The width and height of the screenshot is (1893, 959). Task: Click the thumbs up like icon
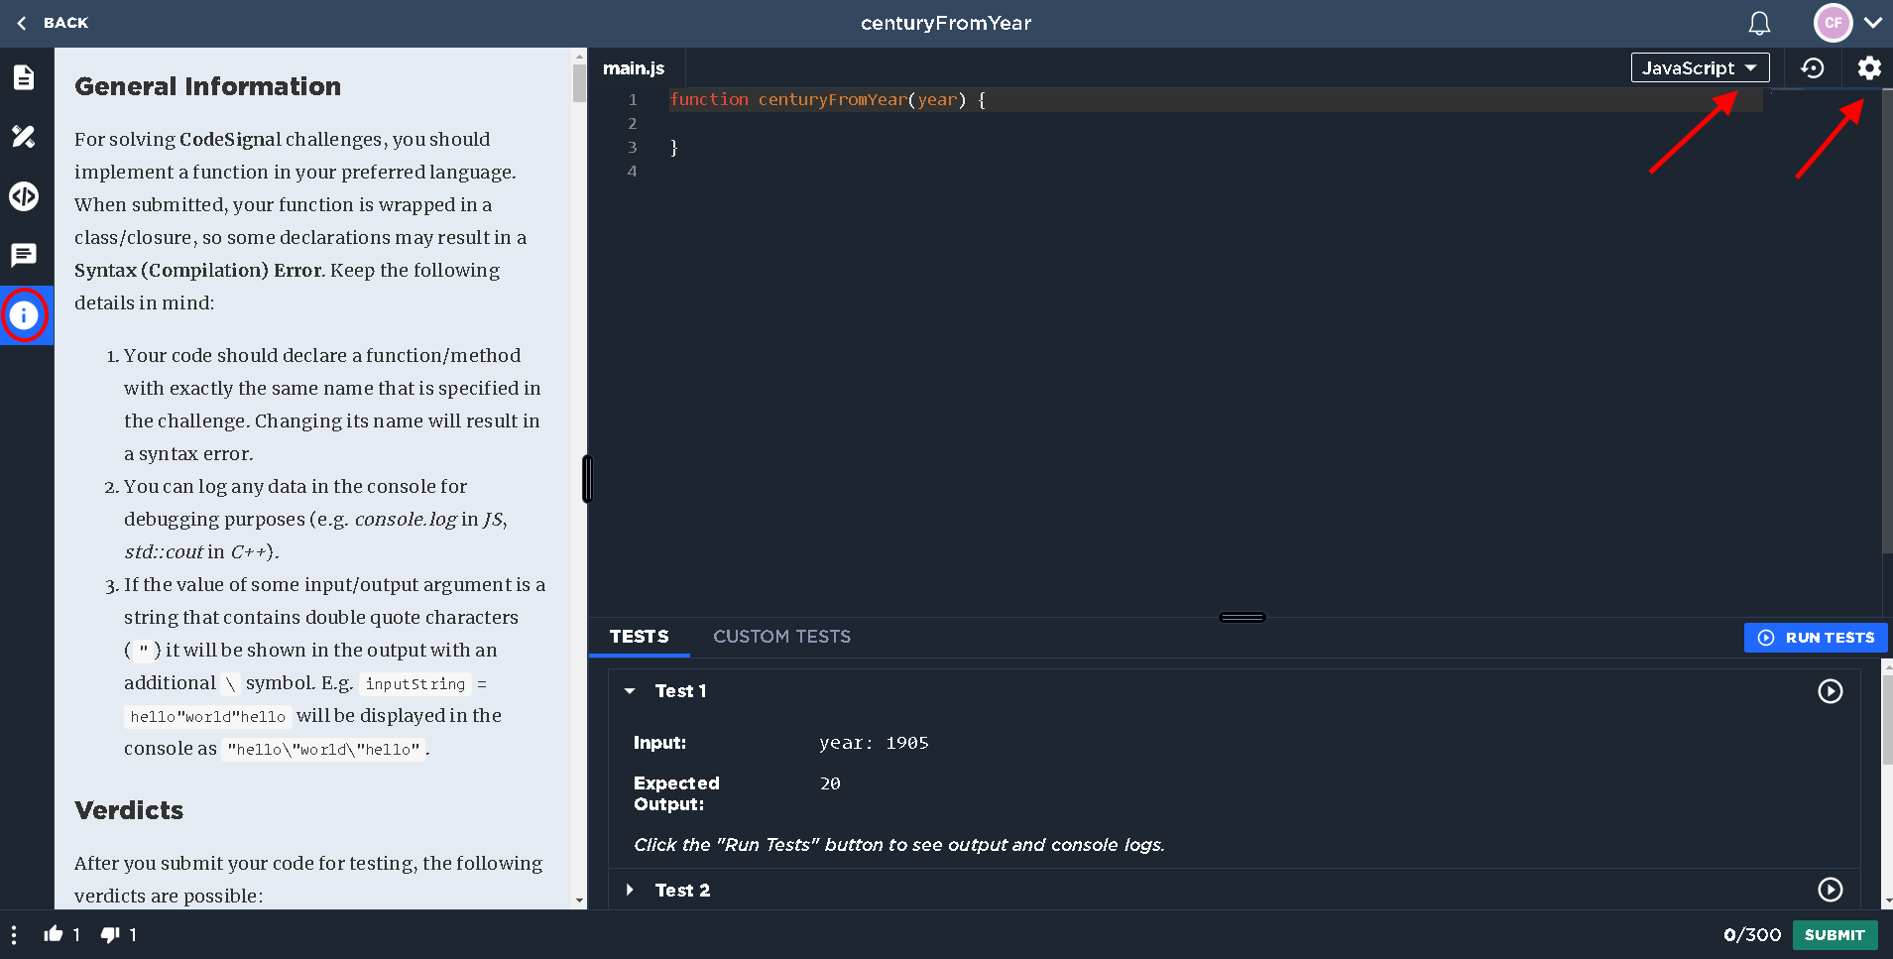pos(54,934)
